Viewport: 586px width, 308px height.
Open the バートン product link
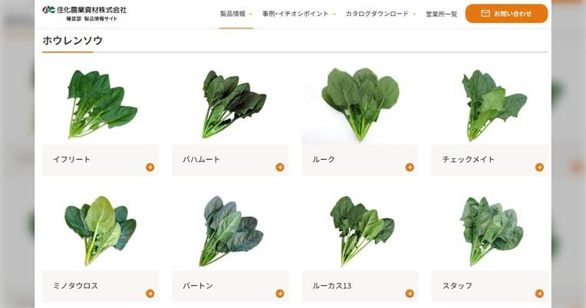coord(230,286)
